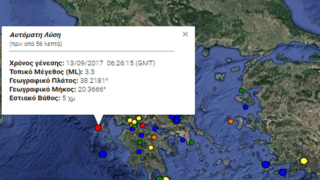Select origin time 13/09/2017 06:26:15 (GMT)
The width and height of the screenshot is (320, 180).
coord(111,63)
